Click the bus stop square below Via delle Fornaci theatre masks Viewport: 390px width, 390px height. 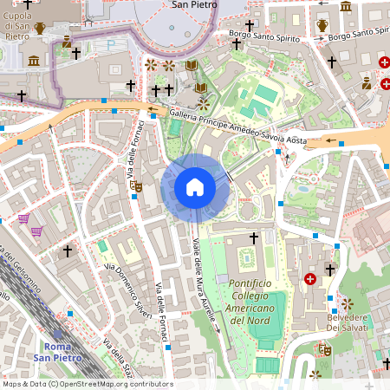coord(134,197)
